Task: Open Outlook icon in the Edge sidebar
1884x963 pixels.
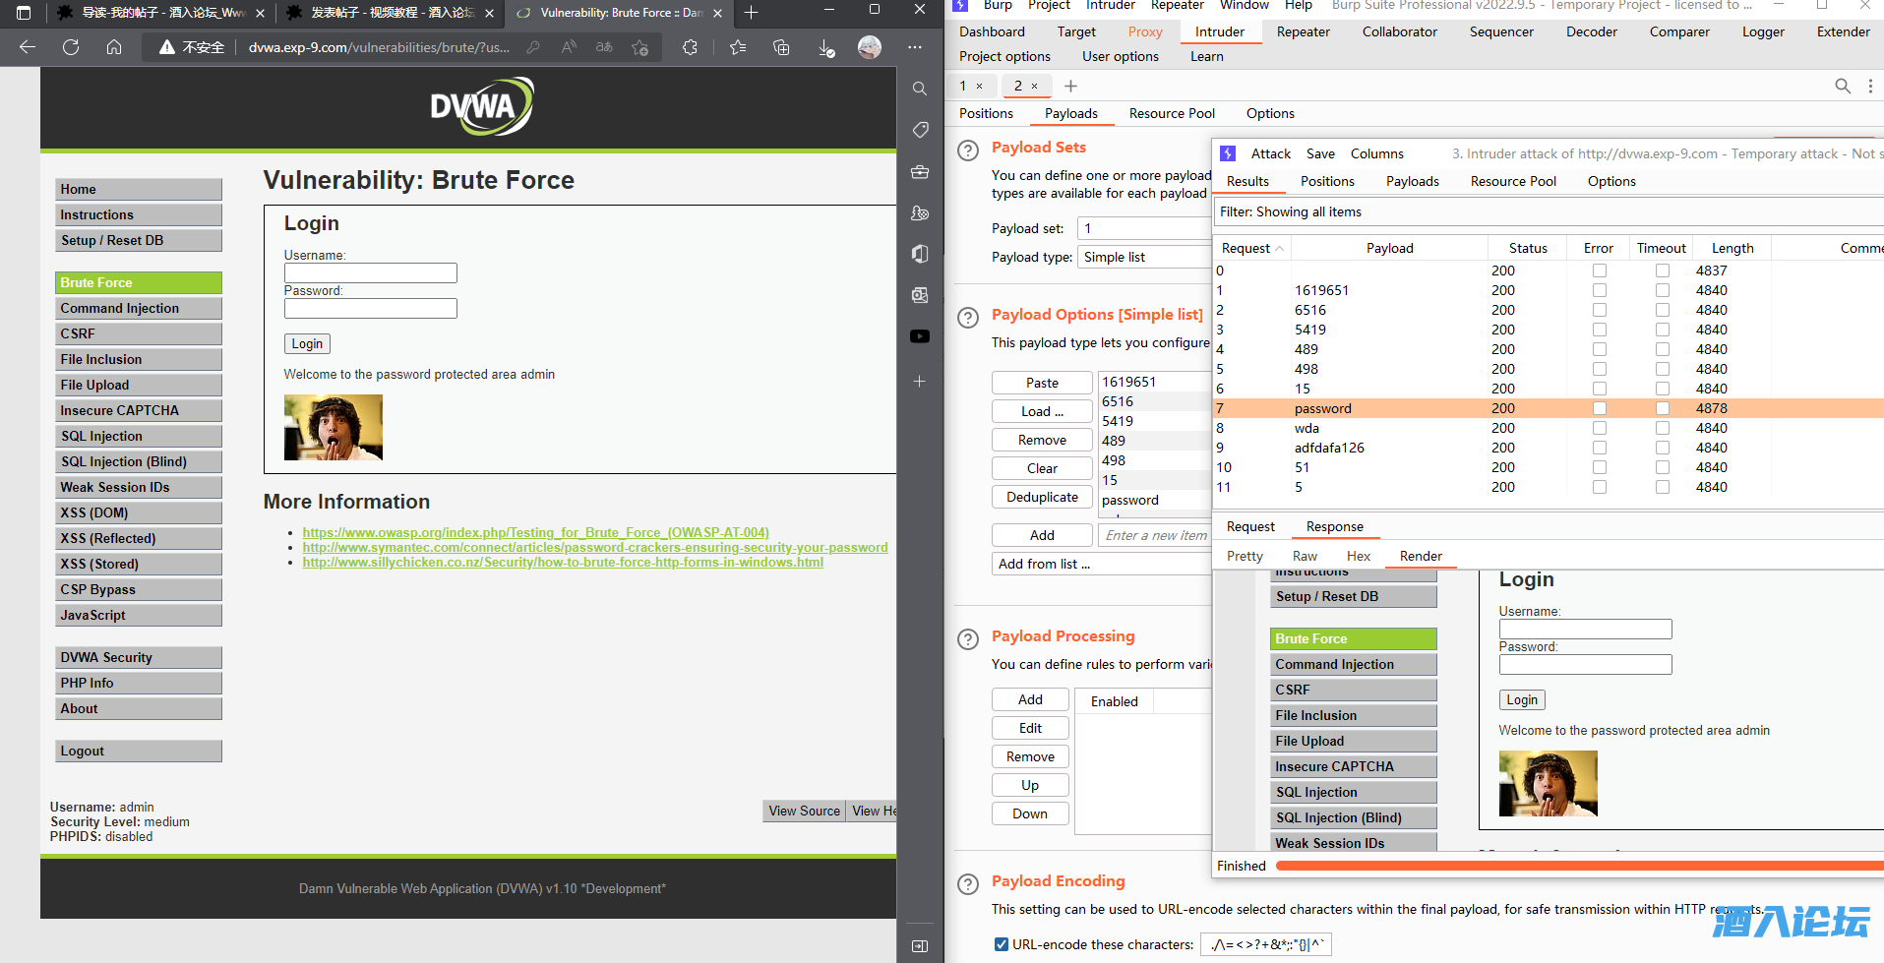Action: (920, 295)
